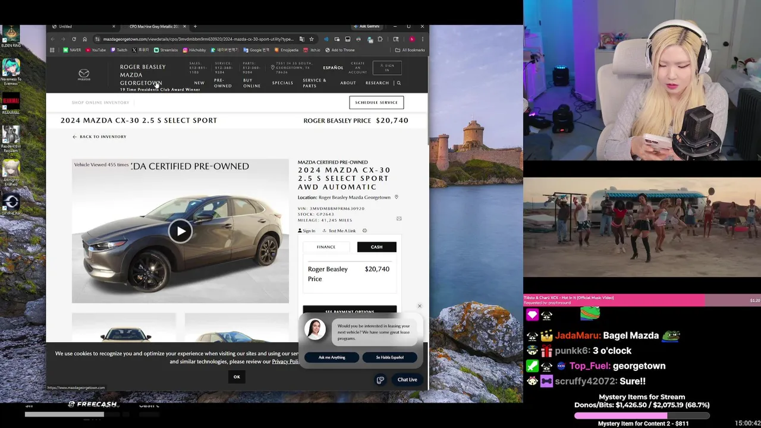This screenshot has height=428, width=761.
Task: Click Sign In link below mileage
Action: click(x=306, y=231)
